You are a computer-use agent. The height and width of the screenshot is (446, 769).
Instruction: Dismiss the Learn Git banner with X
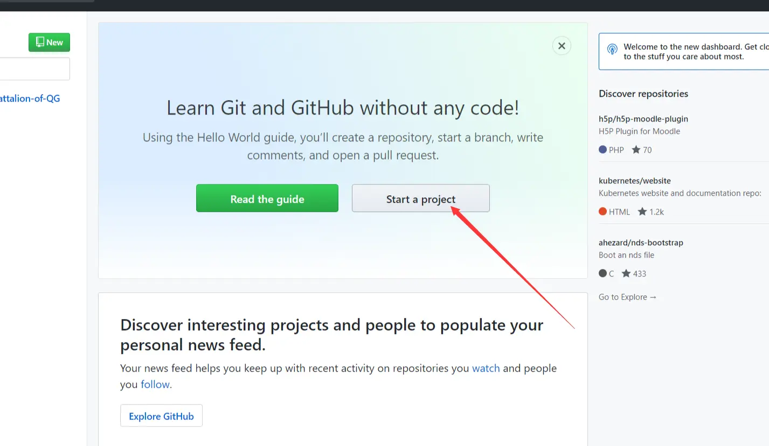pyautogui.click(x=562, y=46)
